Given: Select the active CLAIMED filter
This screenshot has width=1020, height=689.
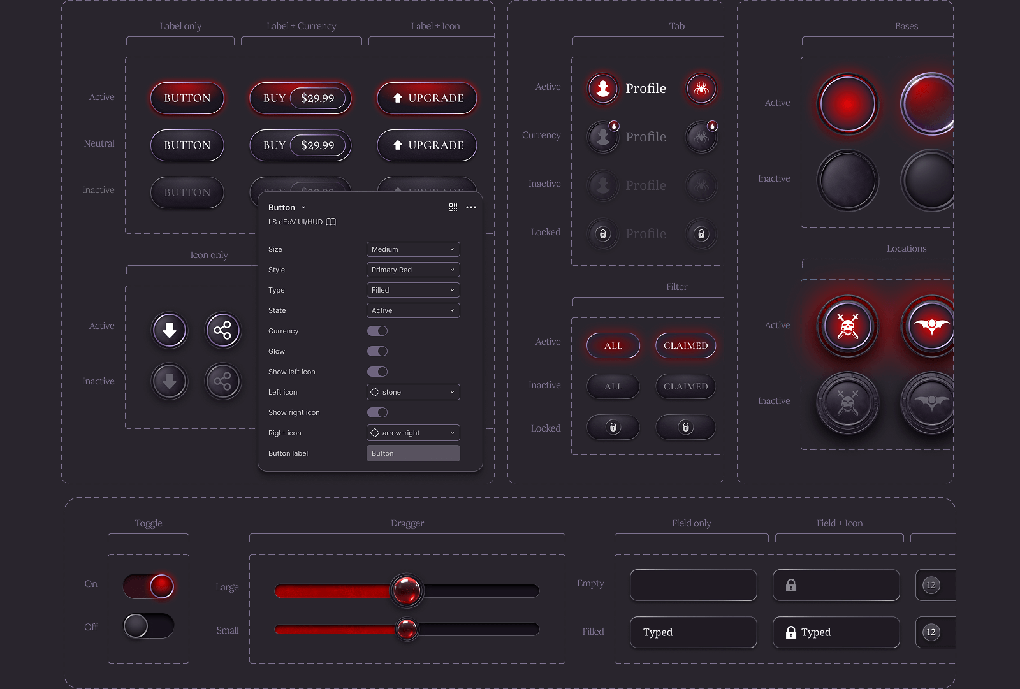Looking at the screenshot, I should (685, 345).
